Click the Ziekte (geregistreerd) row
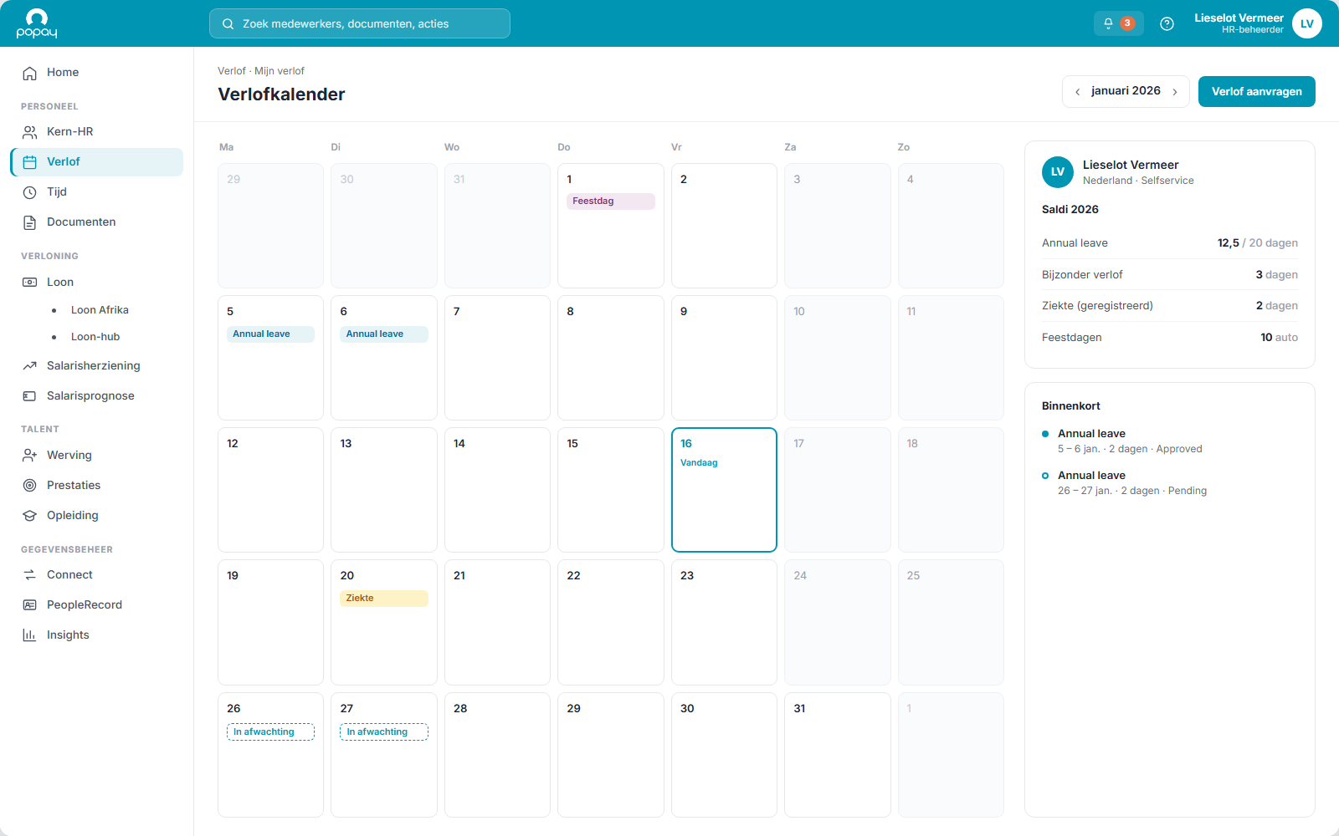The image size is (1339, 836). pos(1170,306)
